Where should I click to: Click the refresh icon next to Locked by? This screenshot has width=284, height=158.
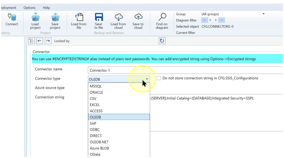162,41
